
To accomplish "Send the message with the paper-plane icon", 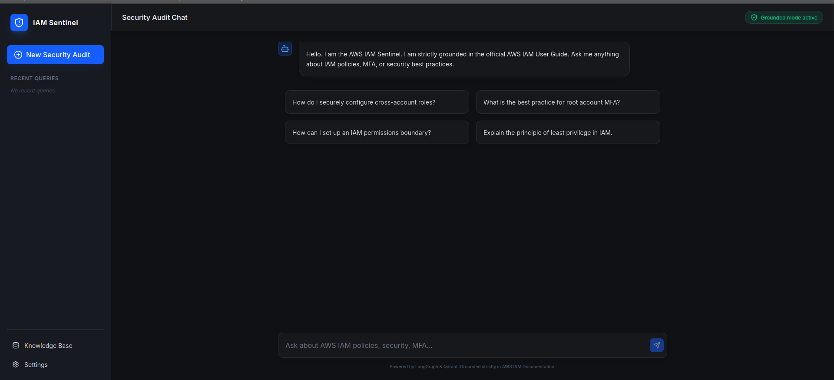I will 657,345.
